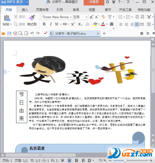Open underline style dropdown arrow

click(60, 24)
